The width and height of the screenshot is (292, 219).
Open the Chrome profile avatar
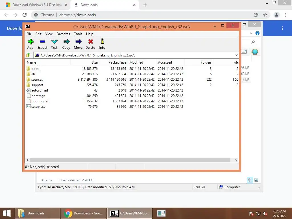277,15
